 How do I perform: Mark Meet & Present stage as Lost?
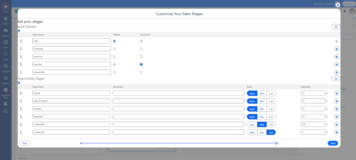pyautogui.click(x=271, y=101)
